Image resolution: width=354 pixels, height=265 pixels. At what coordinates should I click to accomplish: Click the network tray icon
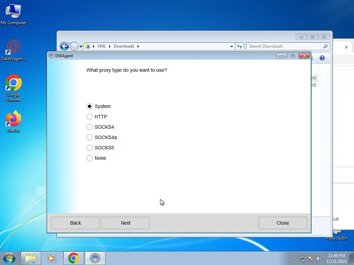click(302, 258)
